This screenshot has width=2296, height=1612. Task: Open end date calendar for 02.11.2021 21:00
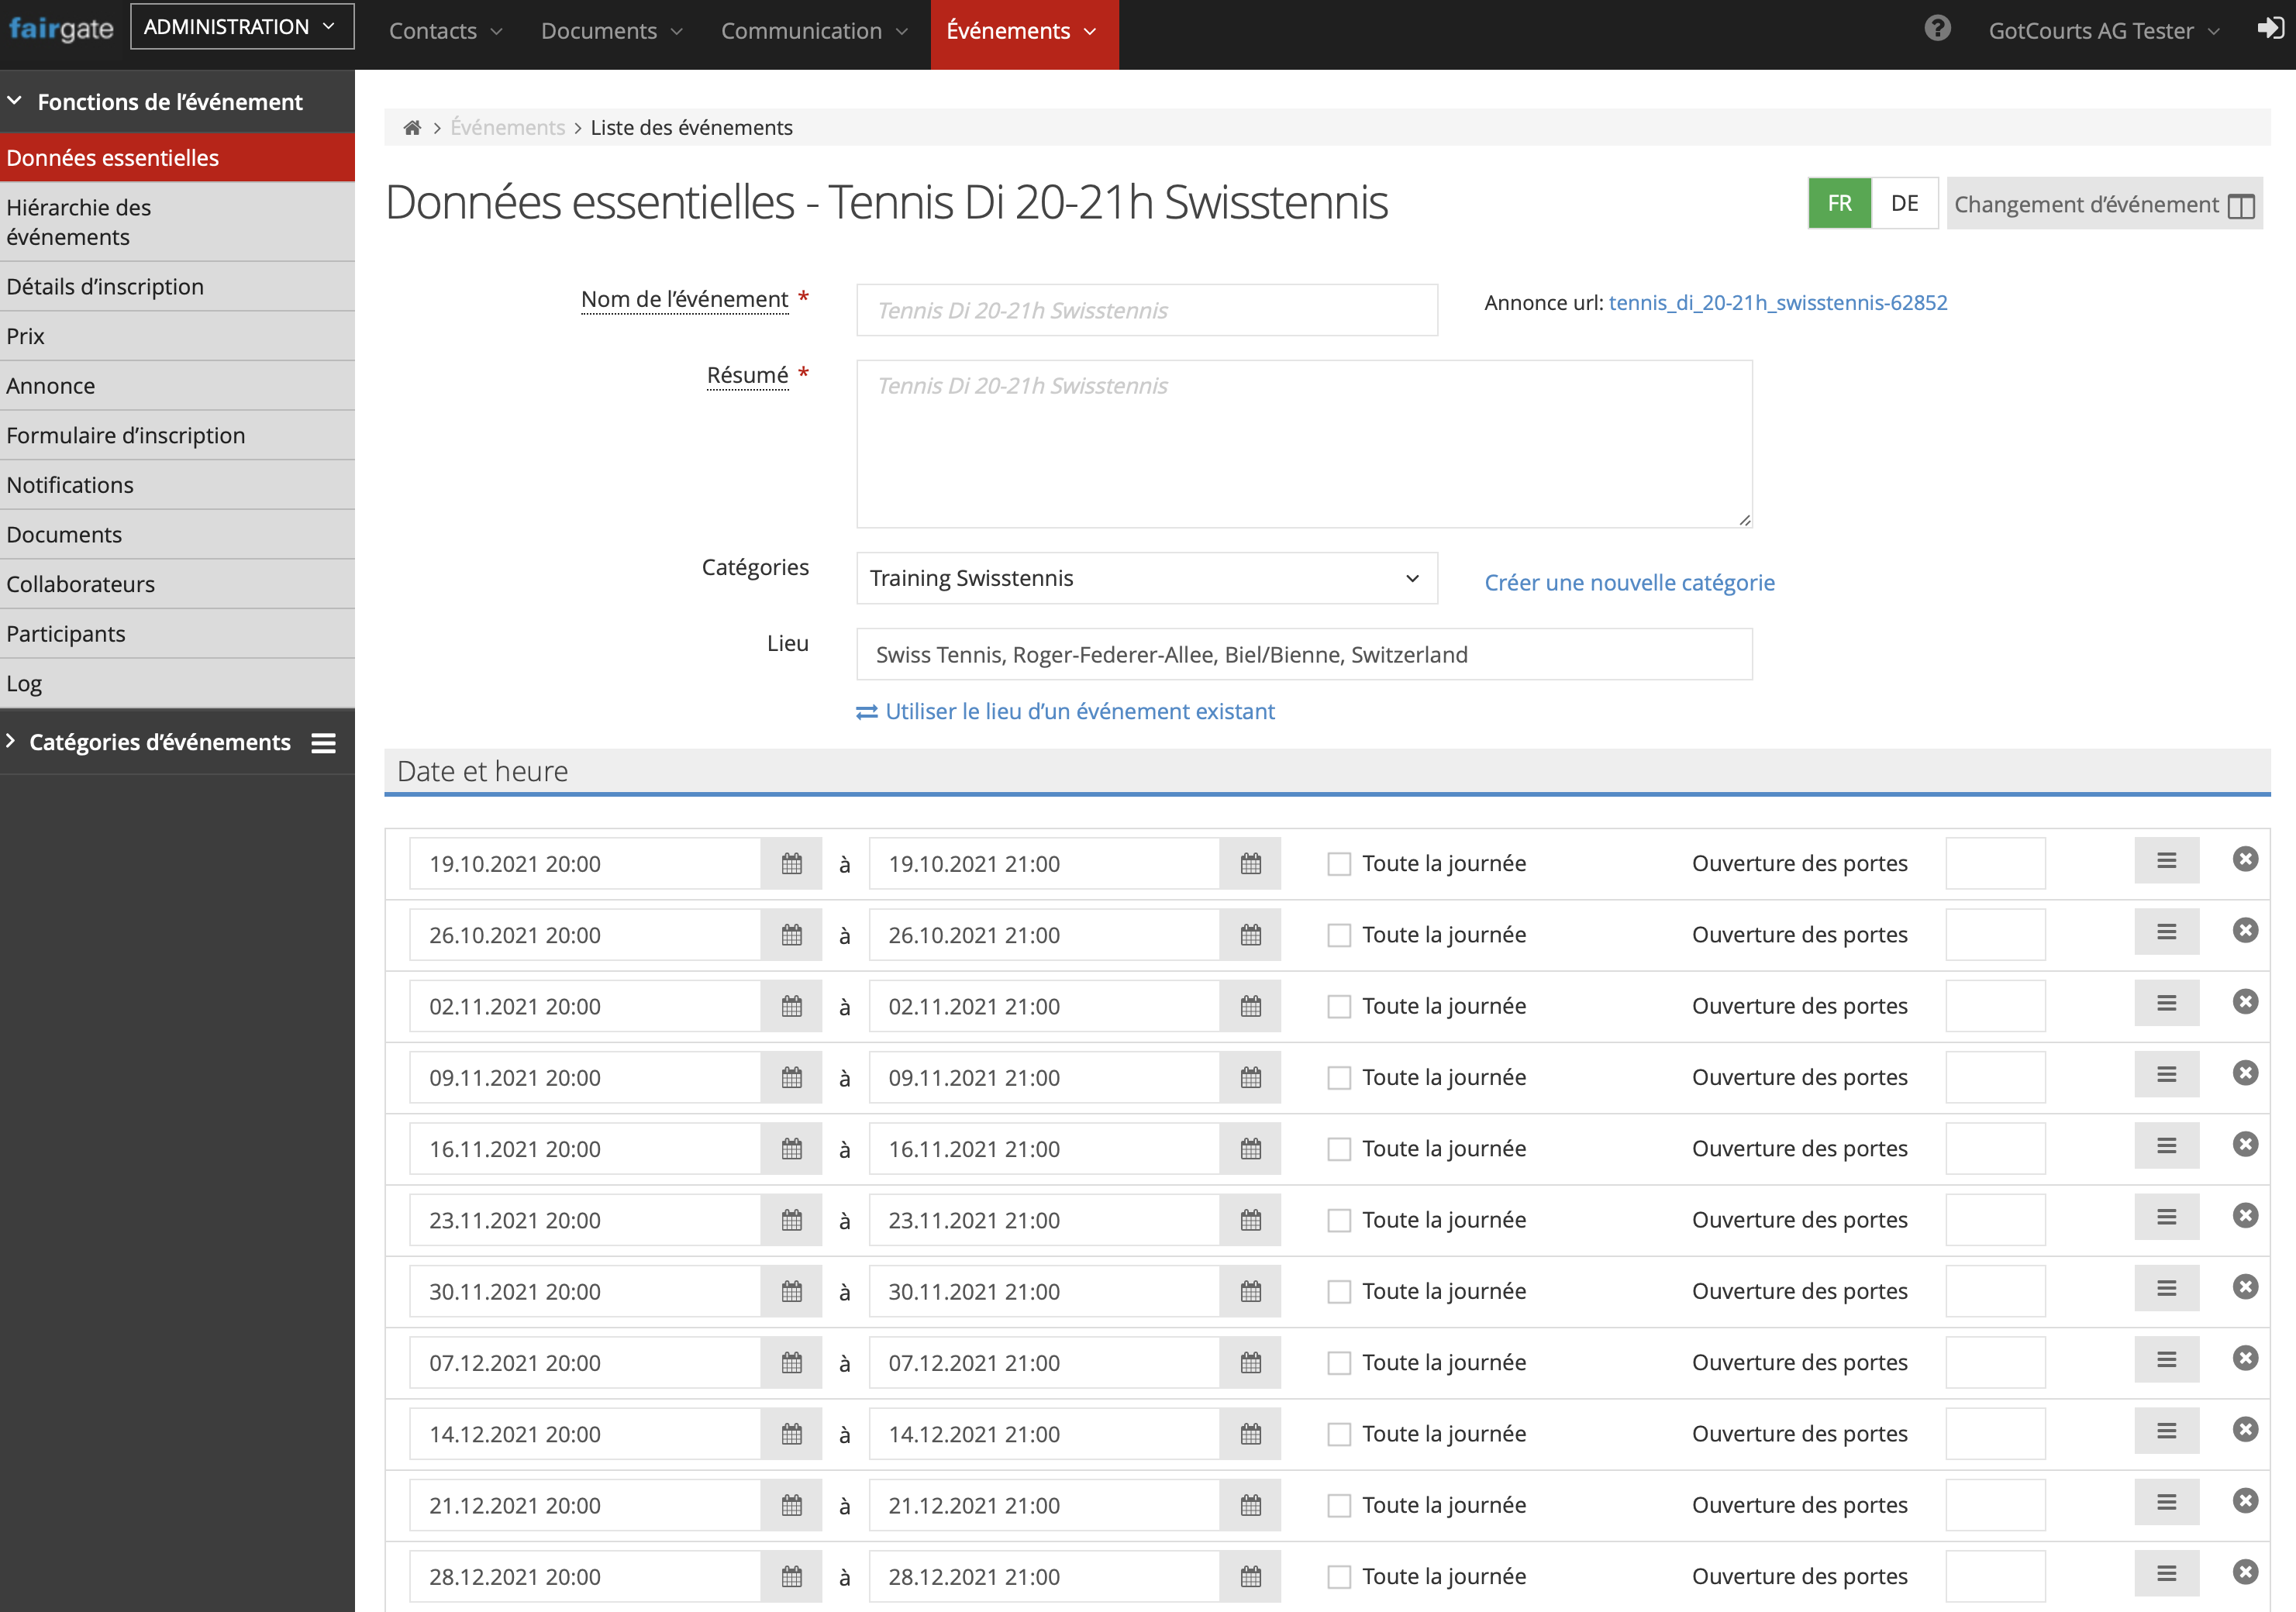1250,1006
